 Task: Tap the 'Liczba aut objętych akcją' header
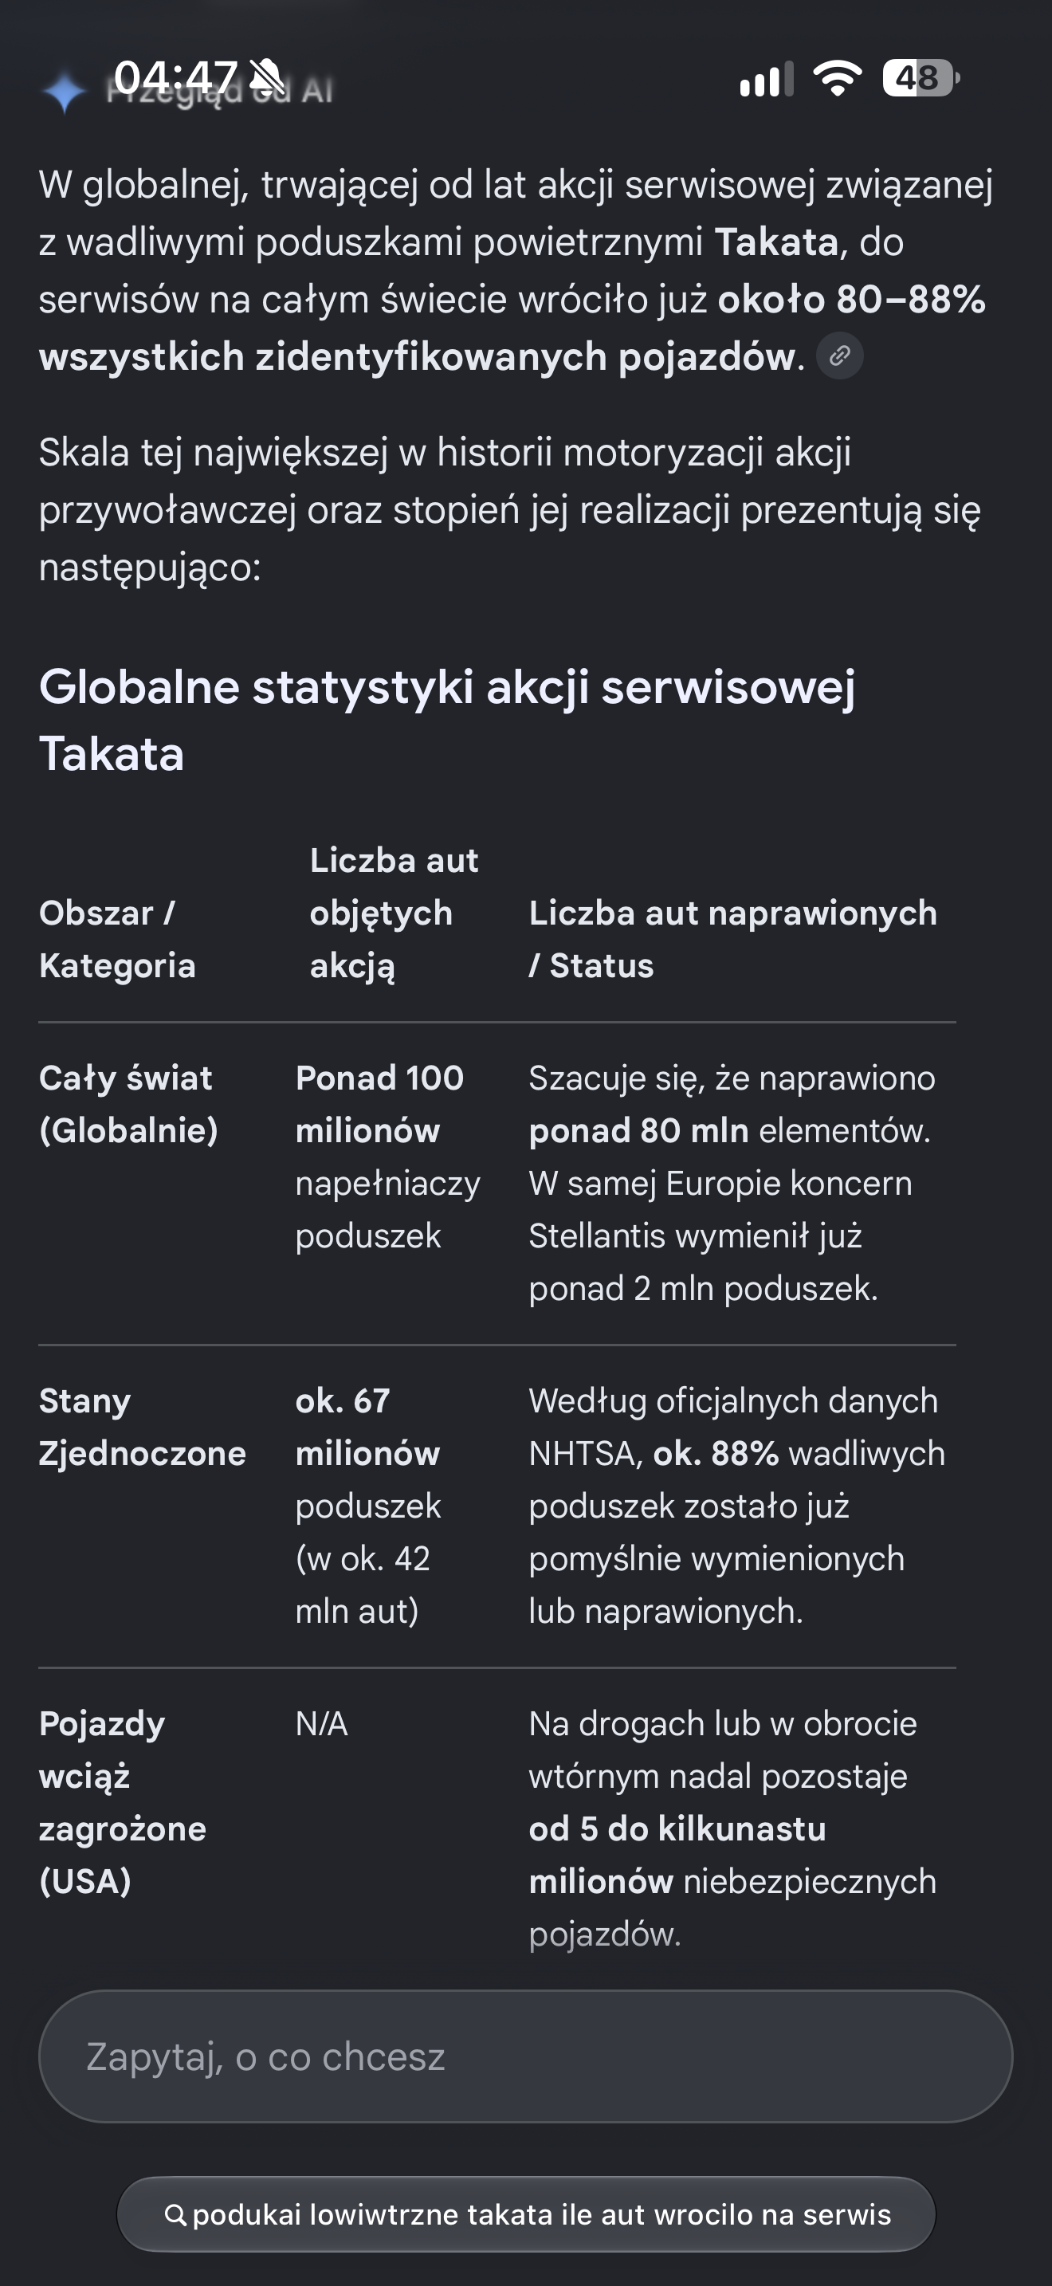tap(394, 913)
